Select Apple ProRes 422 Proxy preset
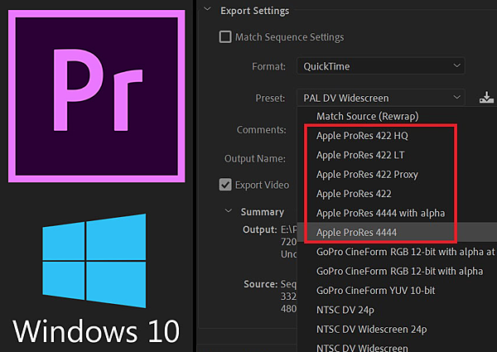The image size is (497, 352). (x=367, y=174)
